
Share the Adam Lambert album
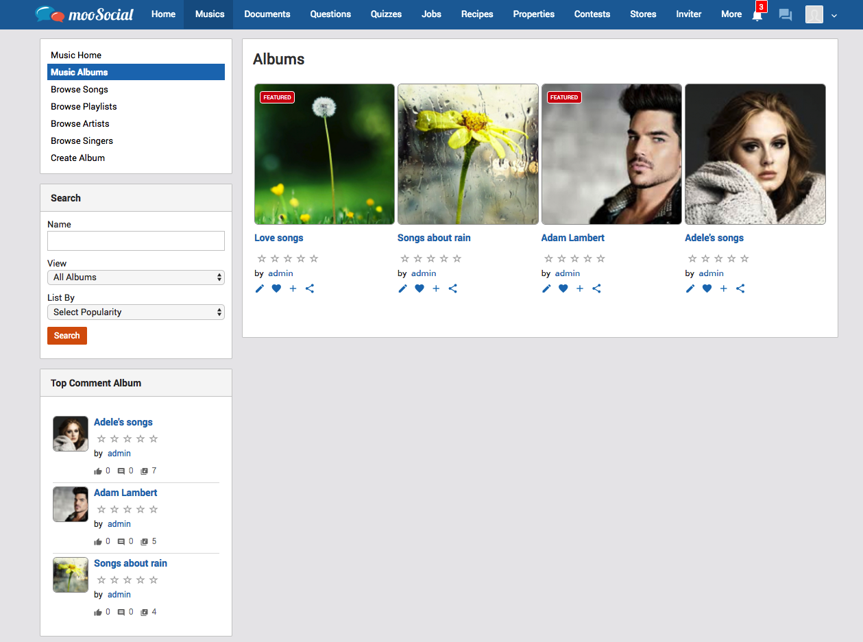pyautogui.click(x=596, y=288)
